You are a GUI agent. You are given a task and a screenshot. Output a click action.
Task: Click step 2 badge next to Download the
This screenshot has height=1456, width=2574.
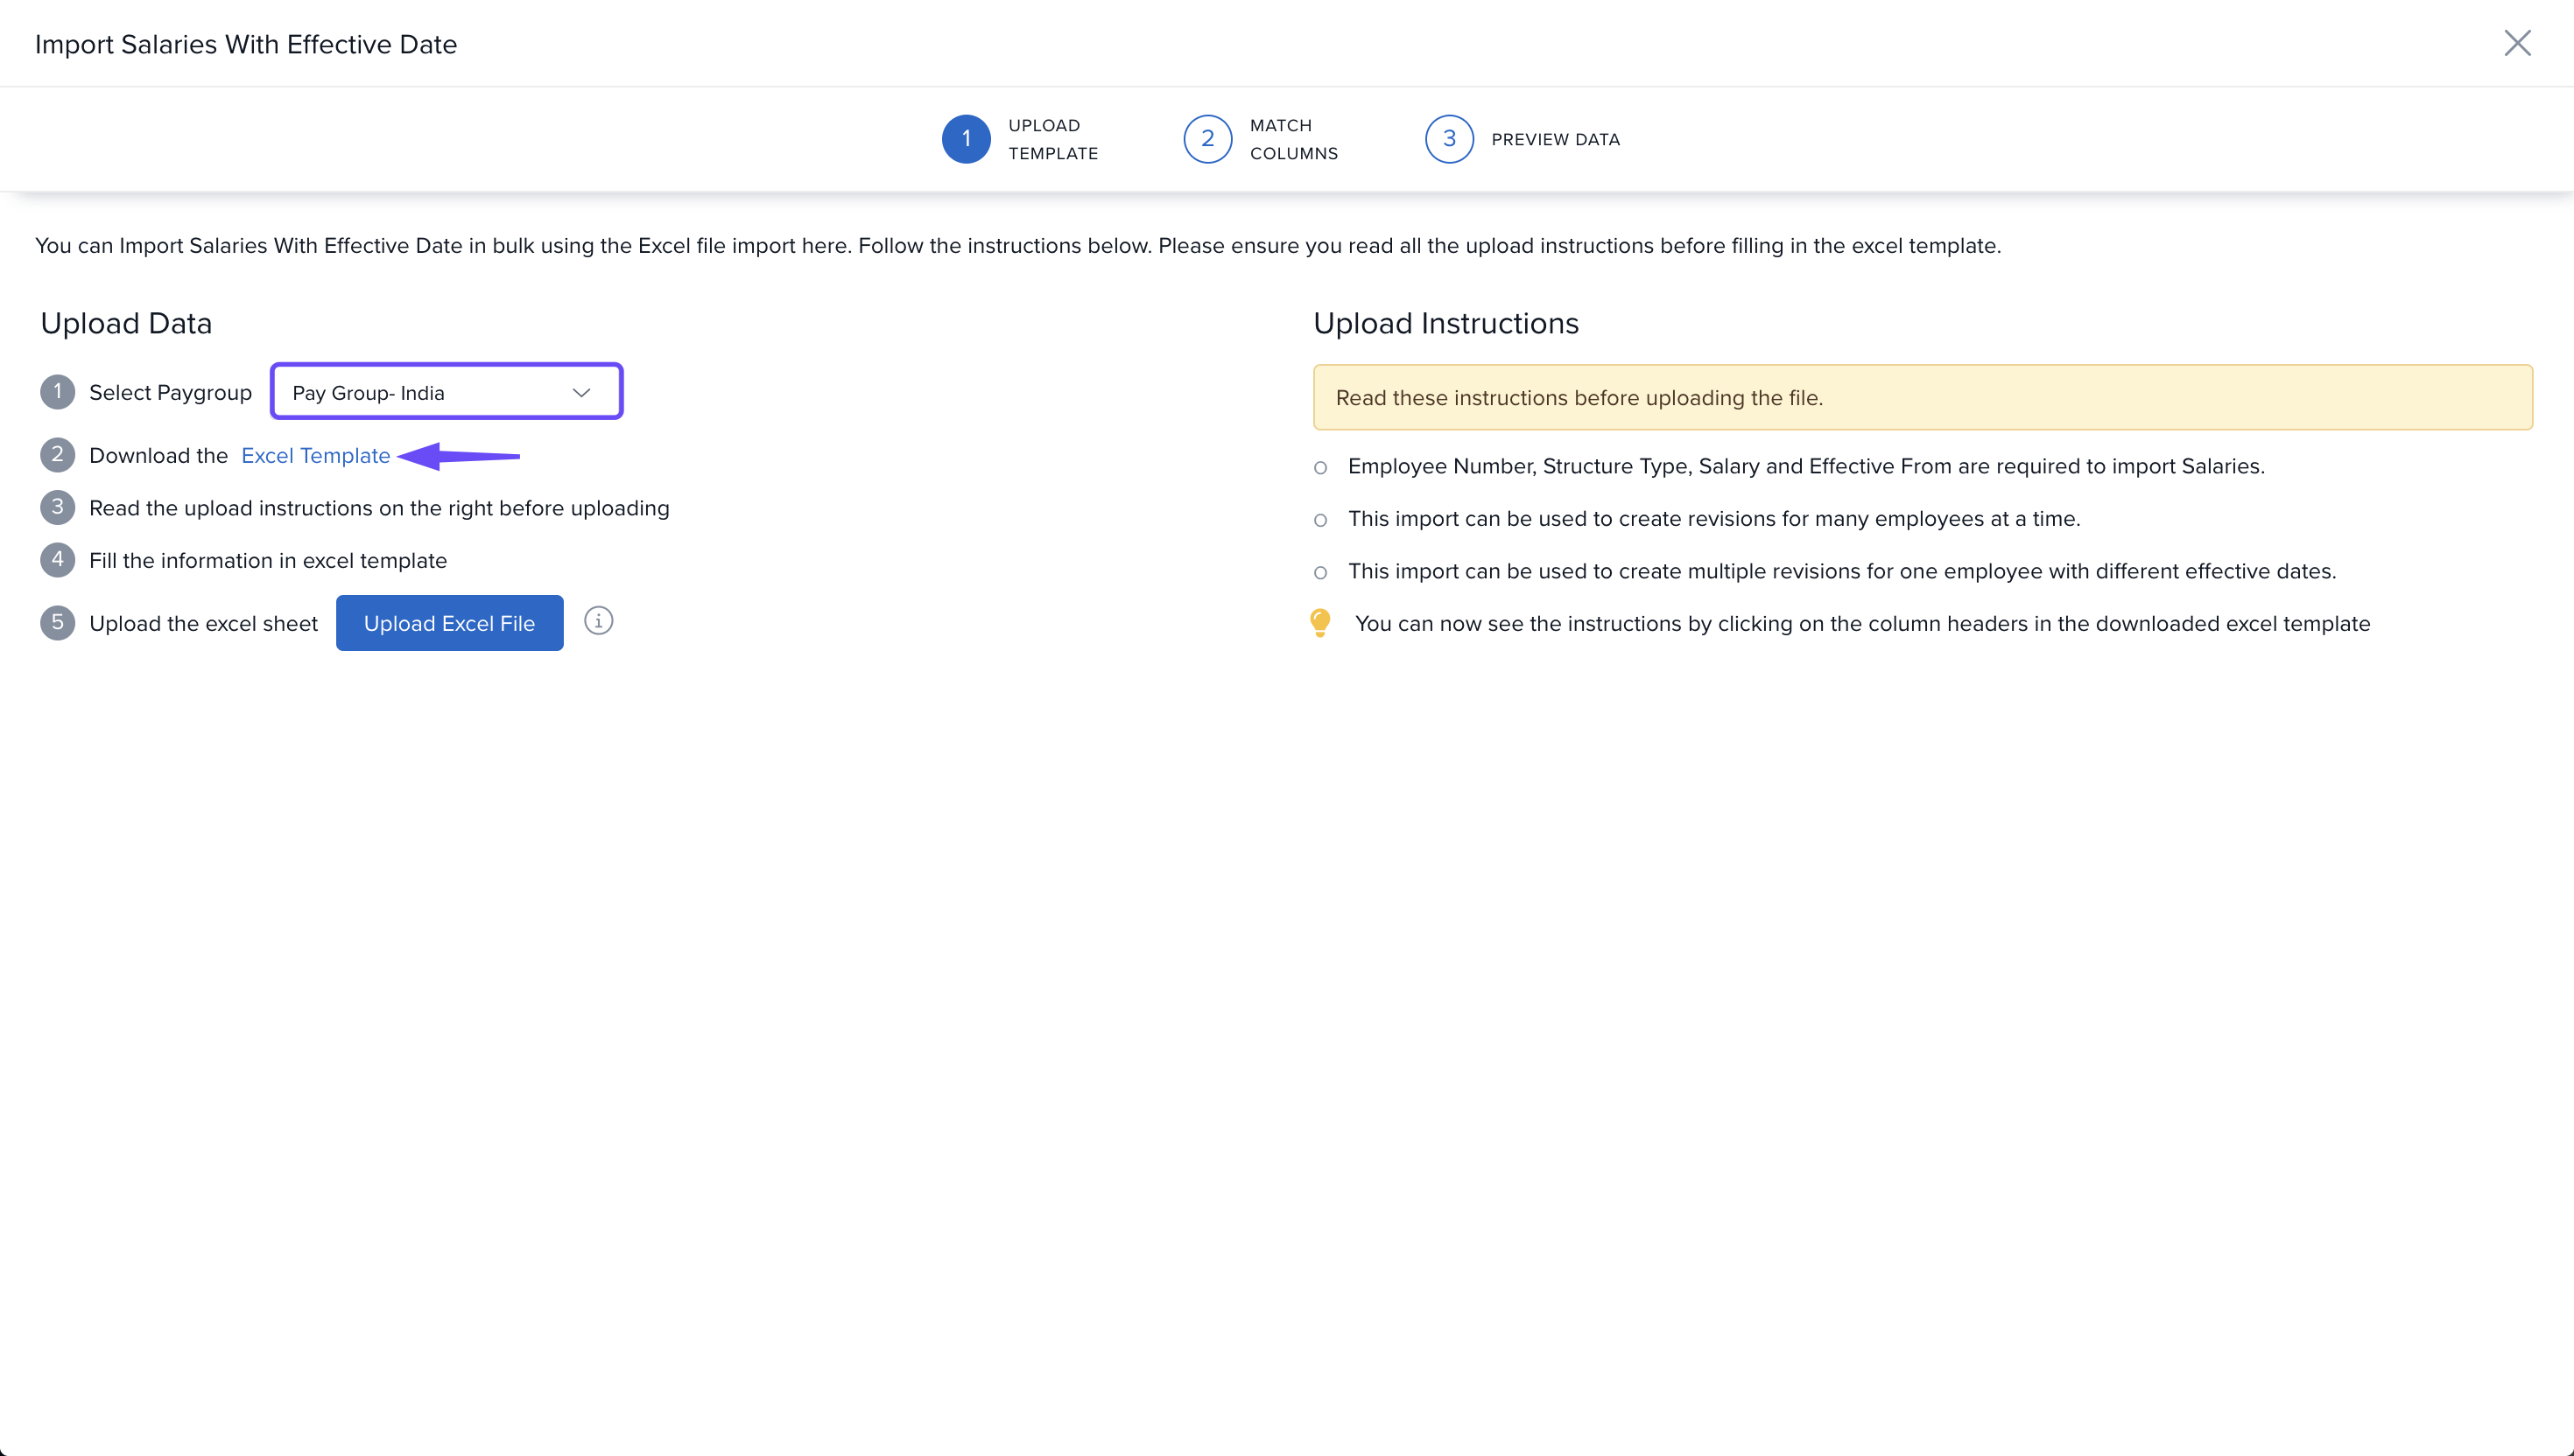click(x=58, y=455)
